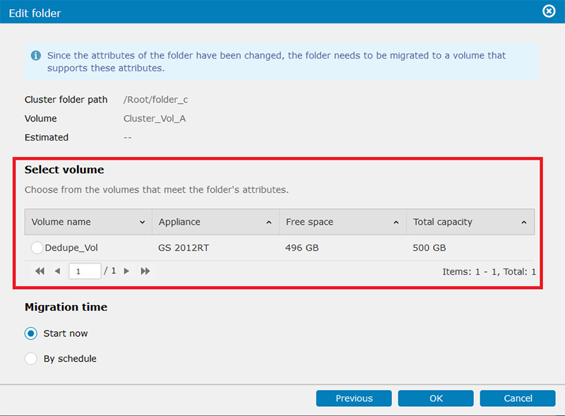
Task: Go to the first page of volumes
Action: point(40,271)
